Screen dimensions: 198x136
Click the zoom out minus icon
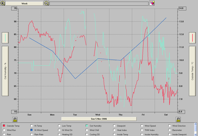click(46, 3)
